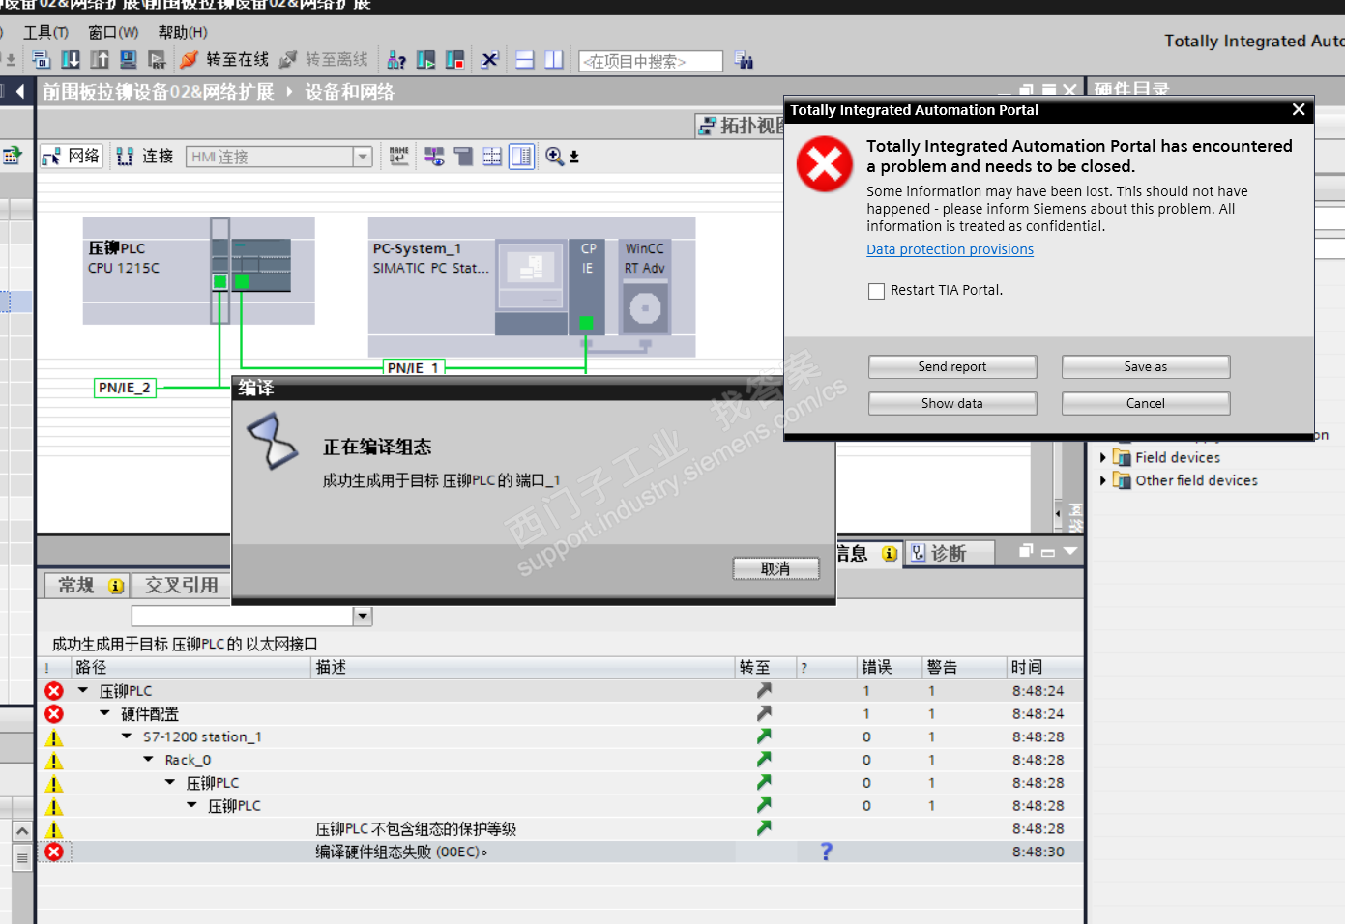Toggle the Connections (连接) mode button
1345x924 pixels.
coord(144,157)
